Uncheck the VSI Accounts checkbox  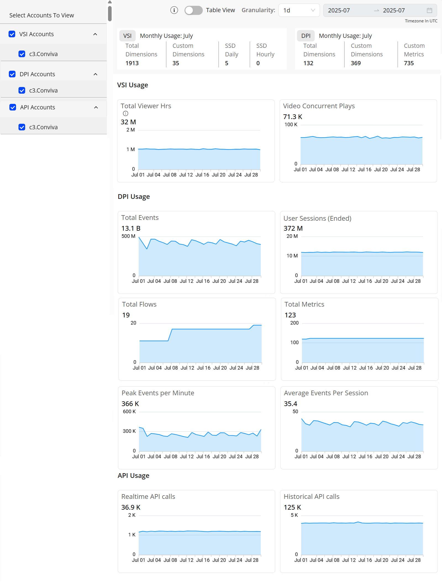pyautogui.click(x=12, y=34)
